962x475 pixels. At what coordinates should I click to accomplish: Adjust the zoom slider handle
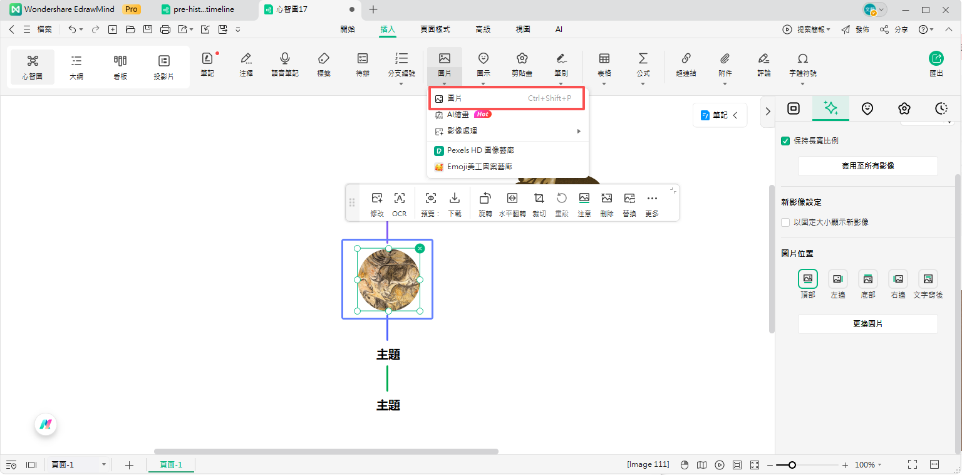pos(792,465)
